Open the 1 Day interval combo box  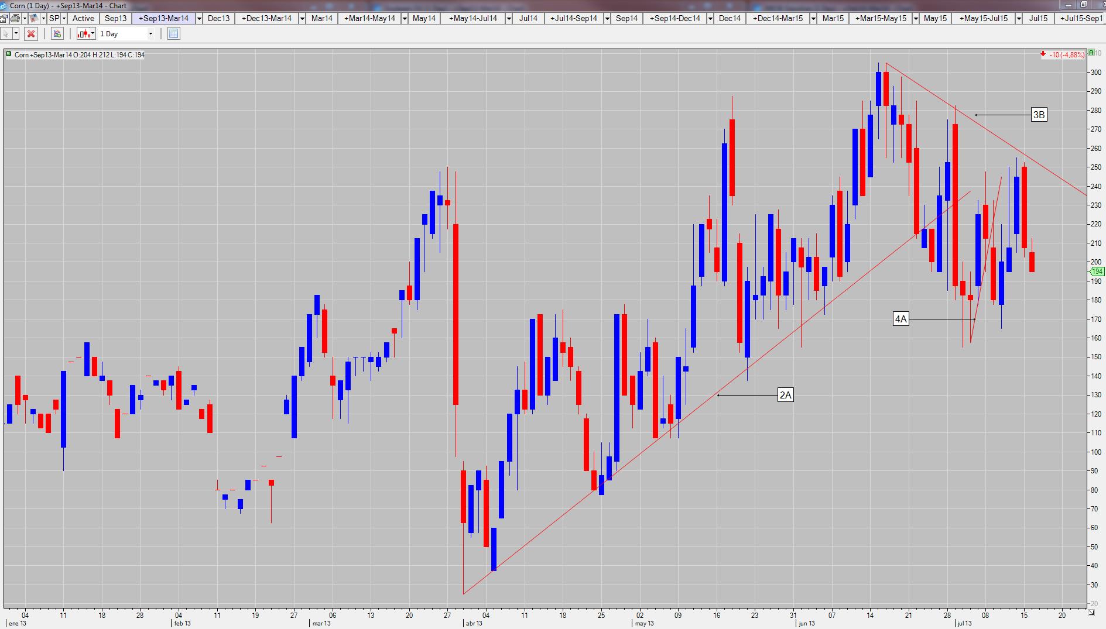point(126,33)
